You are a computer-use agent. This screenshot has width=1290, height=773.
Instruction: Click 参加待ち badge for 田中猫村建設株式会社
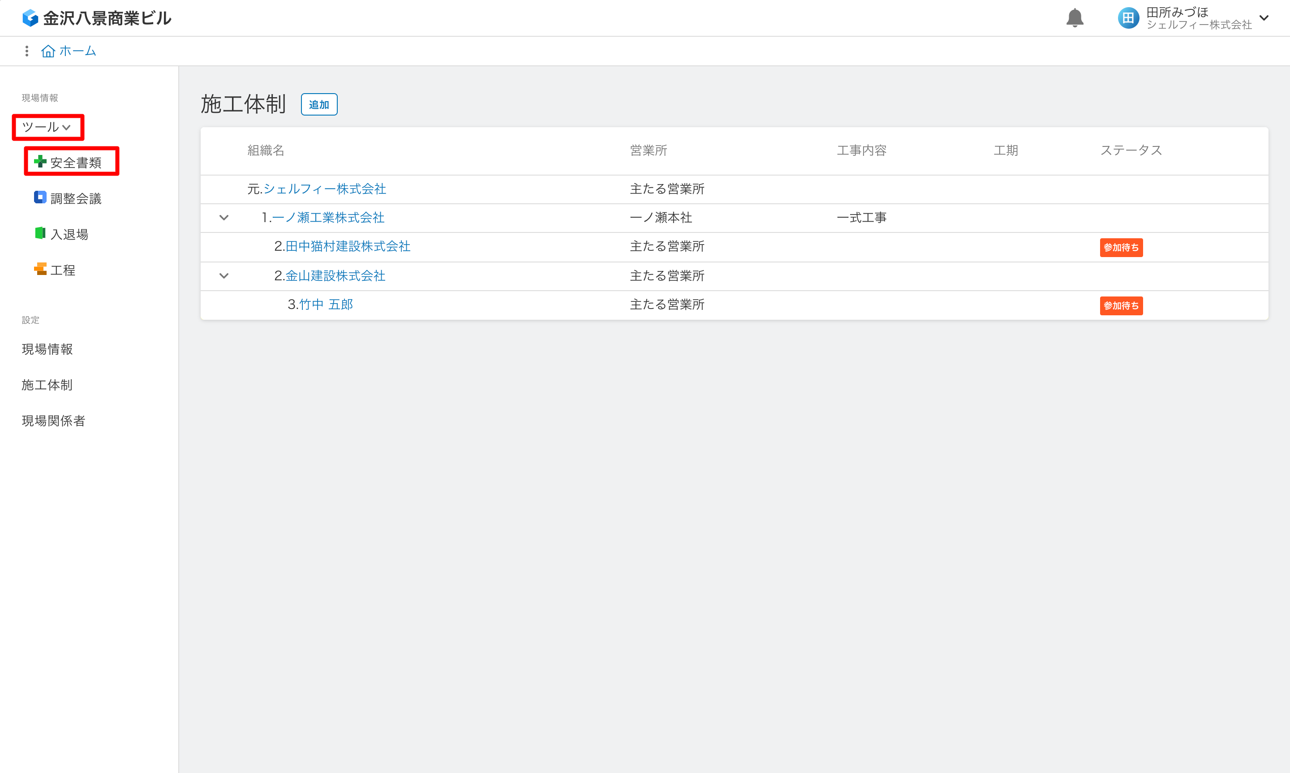coord(1121,247)
